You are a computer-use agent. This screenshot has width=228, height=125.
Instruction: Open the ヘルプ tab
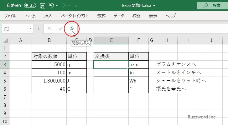click(171, 16)
